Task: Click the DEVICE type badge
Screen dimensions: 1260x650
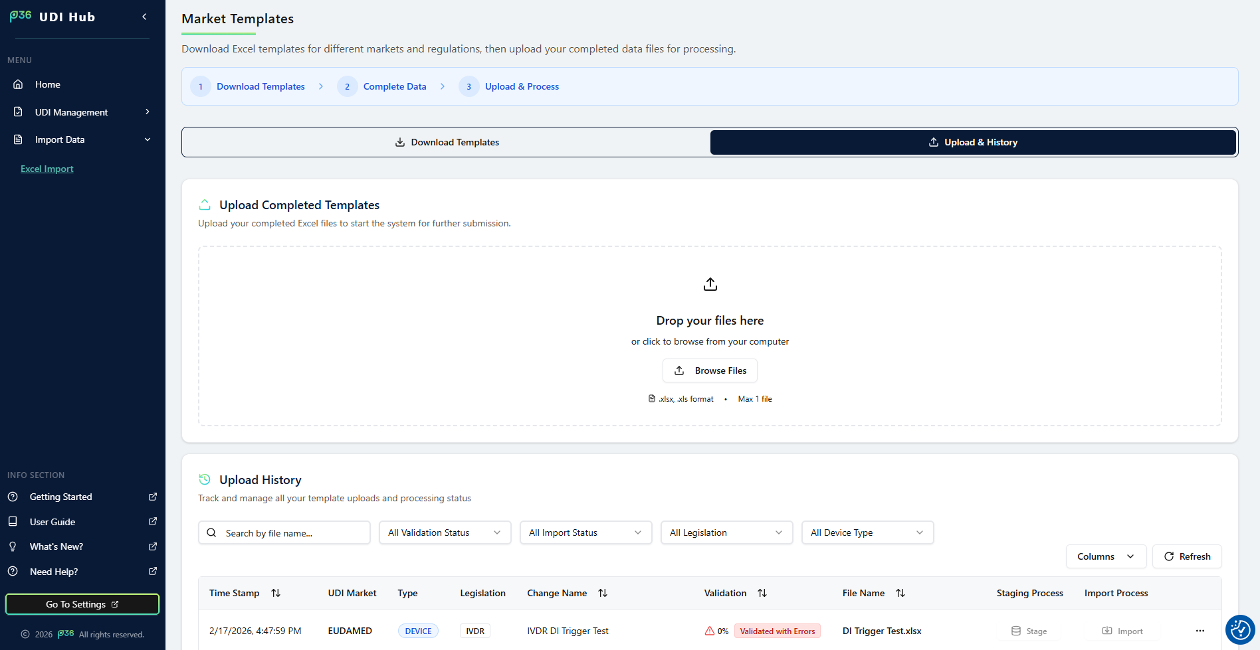Action: point(418,631)
